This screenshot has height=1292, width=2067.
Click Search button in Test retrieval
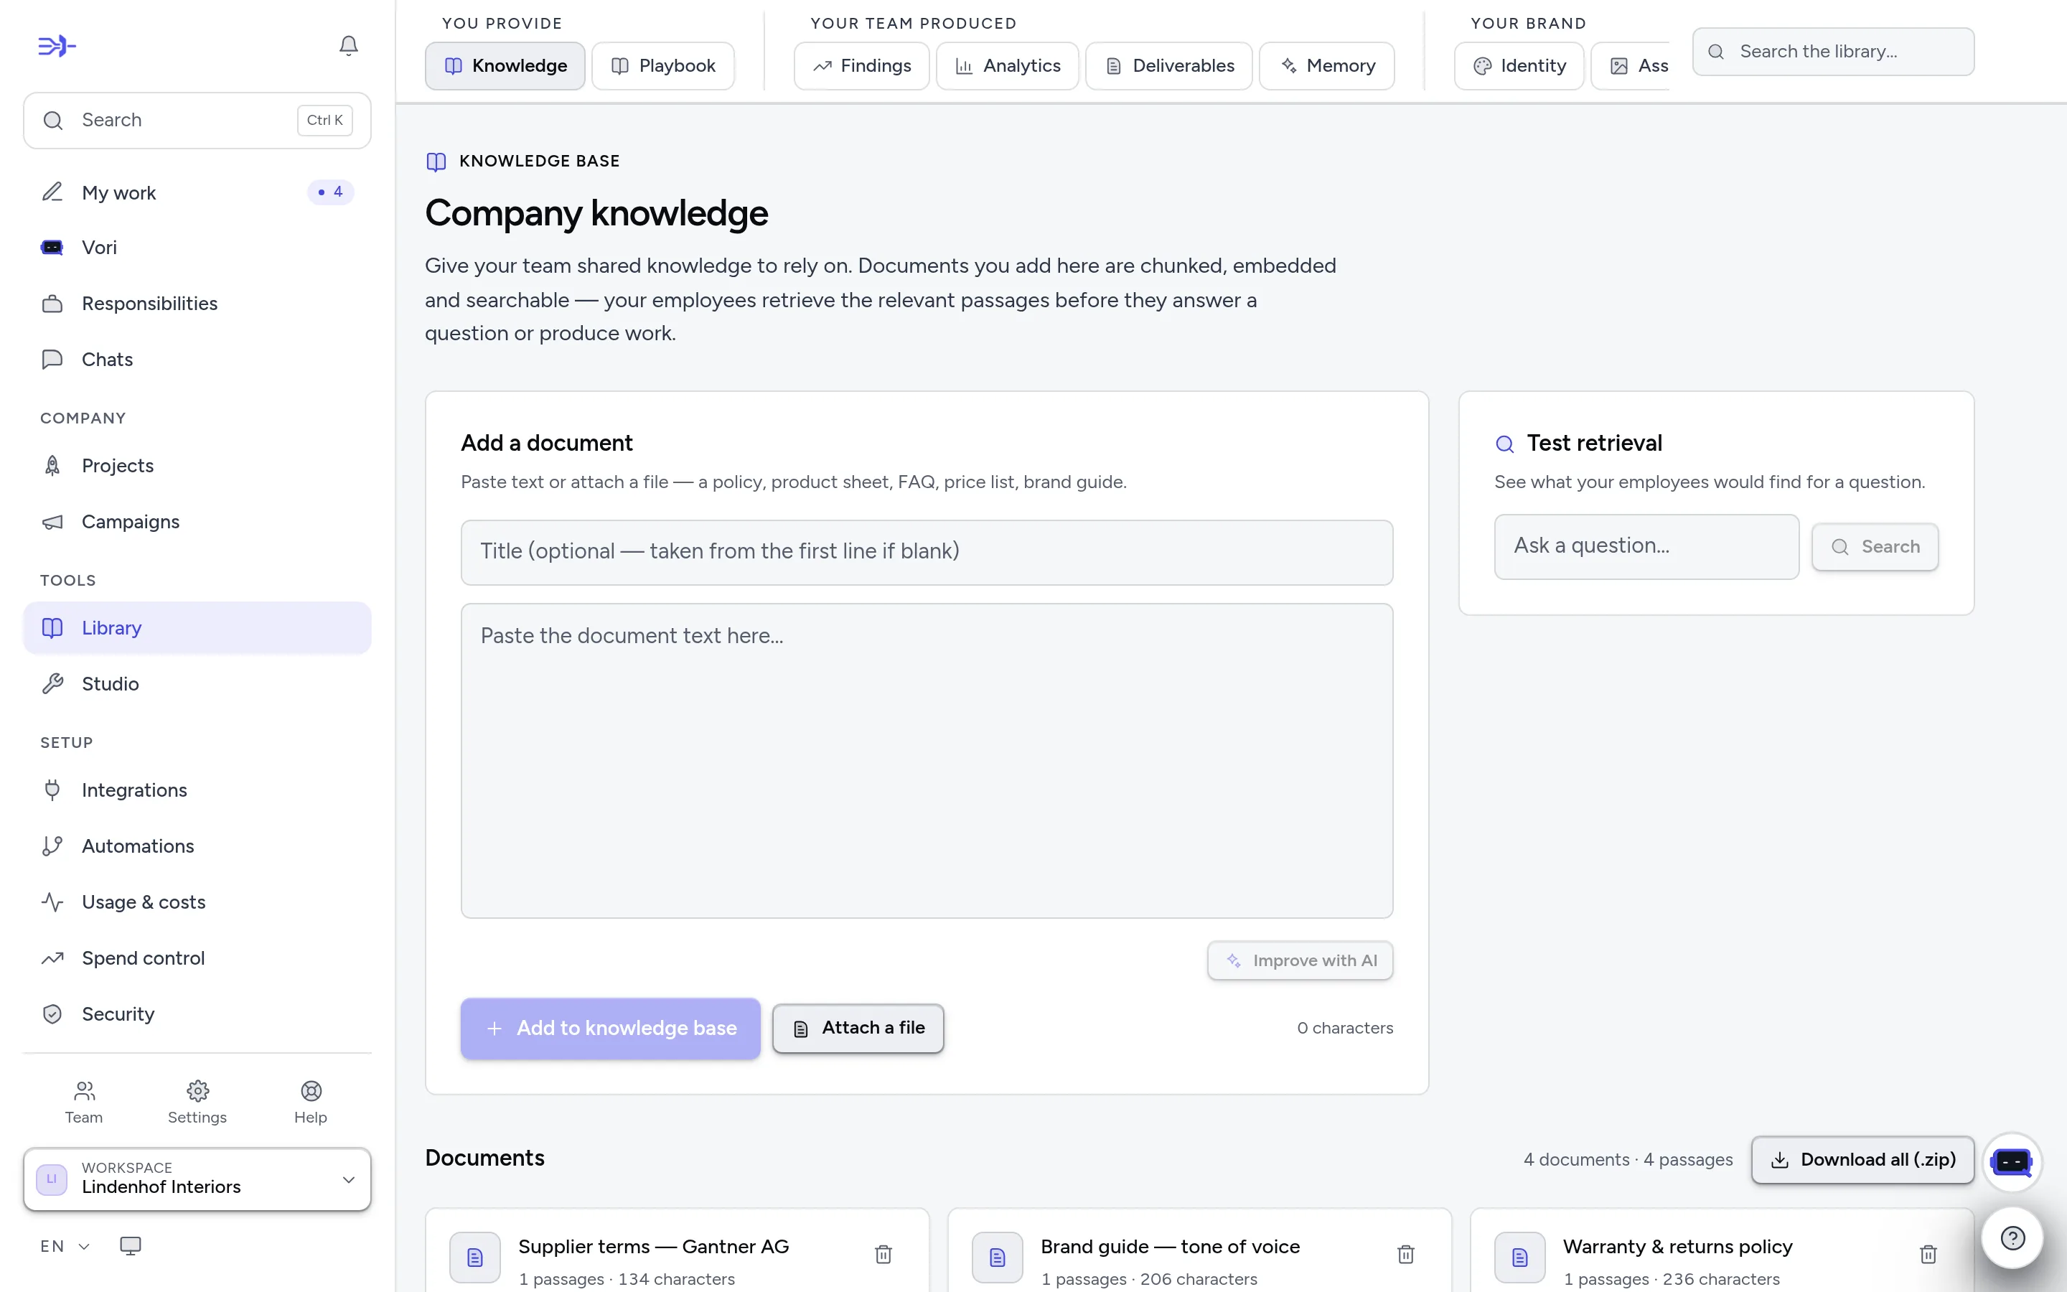click(x=1875, y=547)
